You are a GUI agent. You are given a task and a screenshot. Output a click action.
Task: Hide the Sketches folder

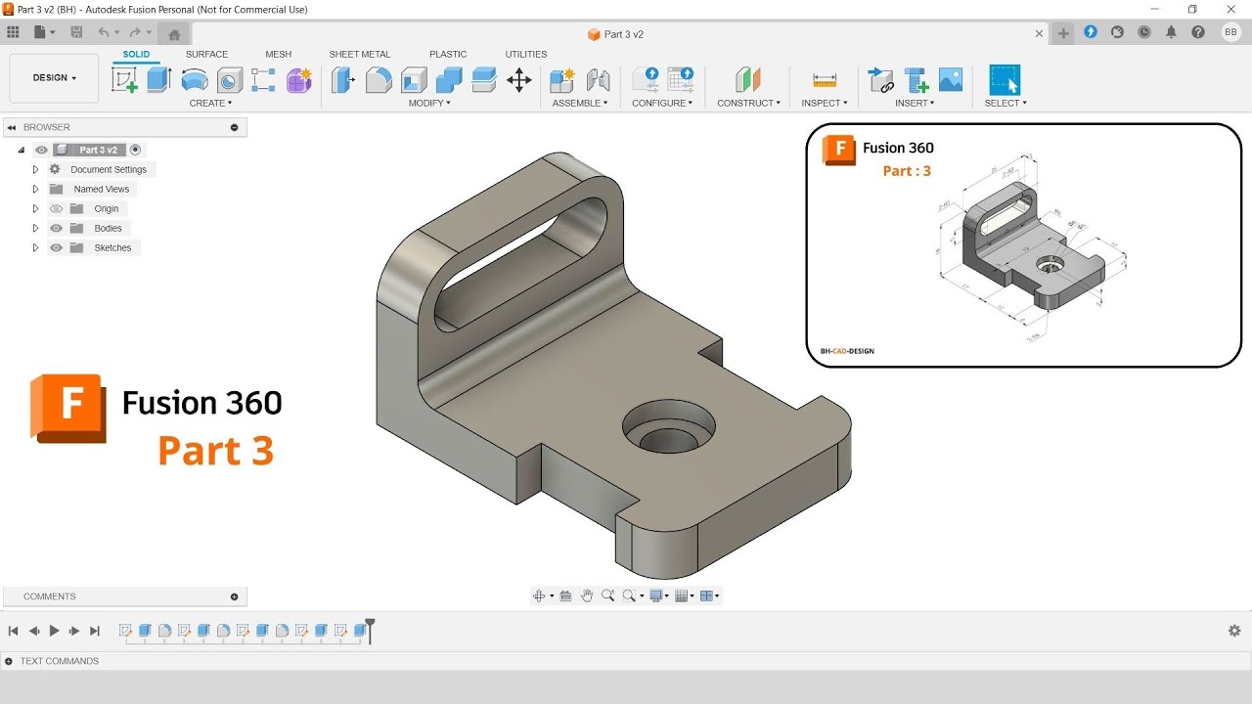(x=56, y=247)
